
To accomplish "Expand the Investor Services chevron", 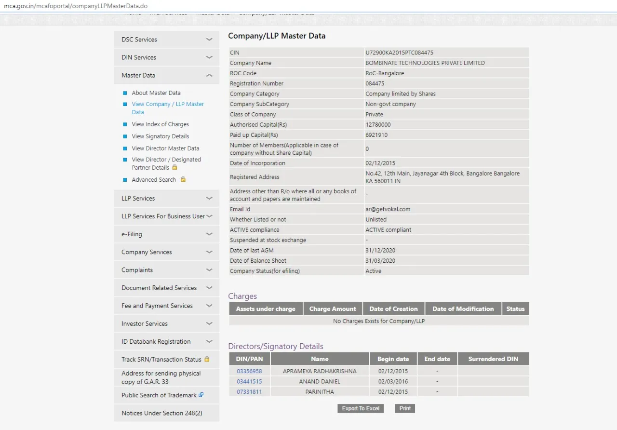I will (x=209, y=323).
